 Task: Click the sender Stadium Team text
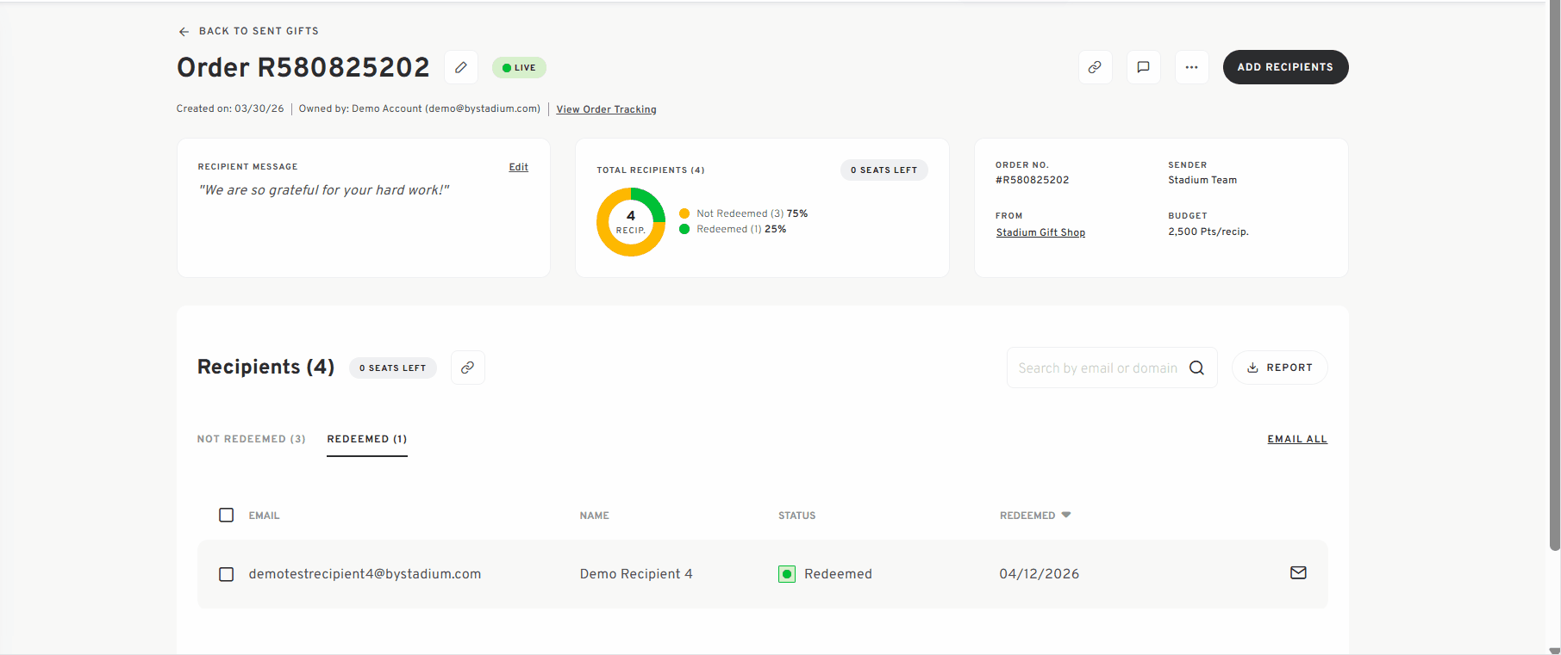[1202, 180]
